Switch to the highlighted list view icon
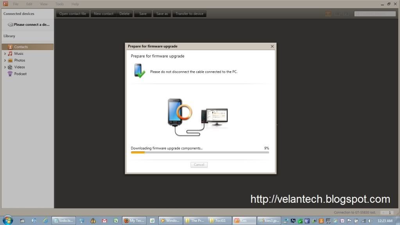The height and width of the screenshot is (225, 400). [x=328, y=14]
